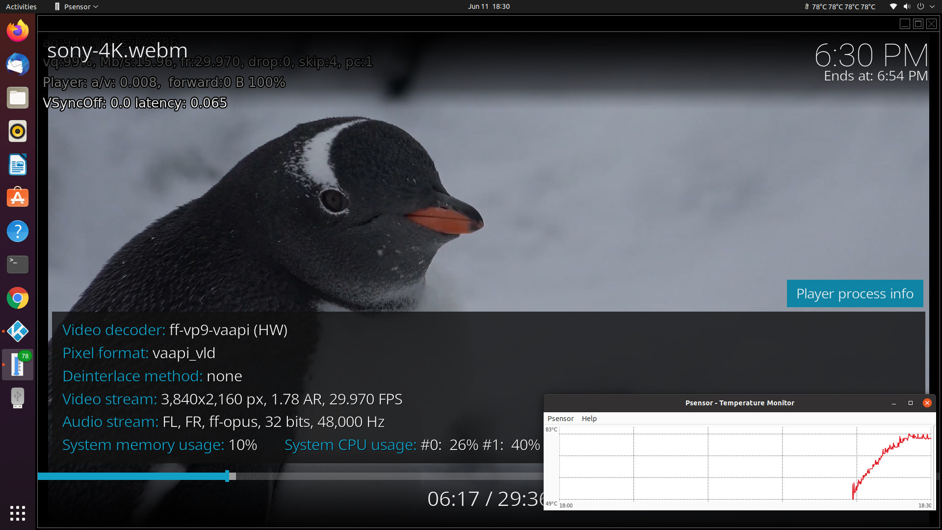Open Rhythmbox music player in dock

pyautogui.click(x=18, y=131)
